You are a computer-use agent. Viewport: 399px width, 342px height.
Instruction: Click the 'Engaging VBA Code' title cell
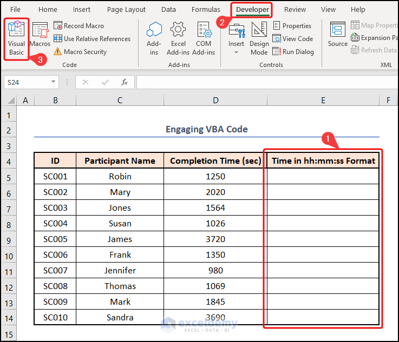[x=207, y=130]
